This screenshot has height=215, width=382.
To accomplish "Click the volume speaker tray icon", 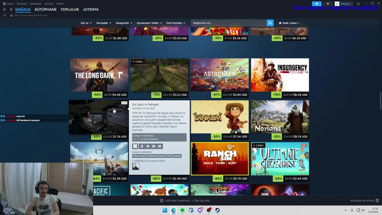I will (363, 210).
